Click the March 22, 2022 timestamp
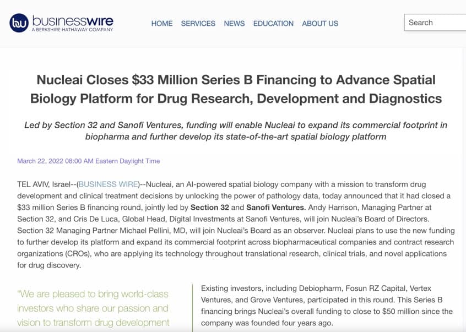The height and width of the screenshot is (332, 466). 89,161
